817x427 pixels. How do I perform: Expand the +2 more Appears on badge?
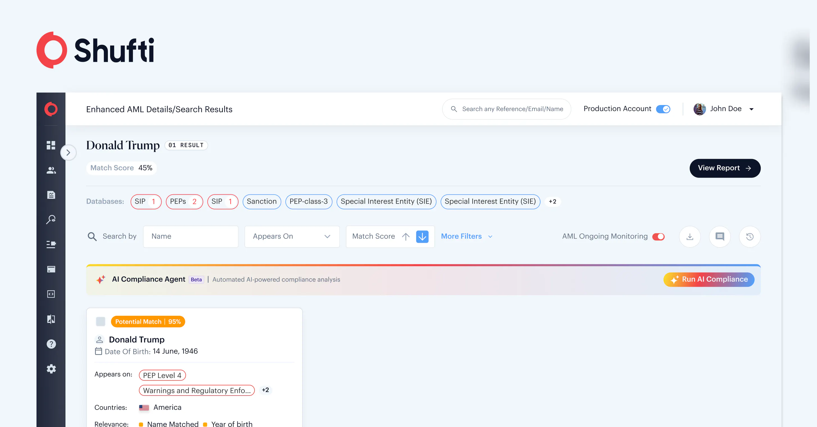click(x=265, y=390)
